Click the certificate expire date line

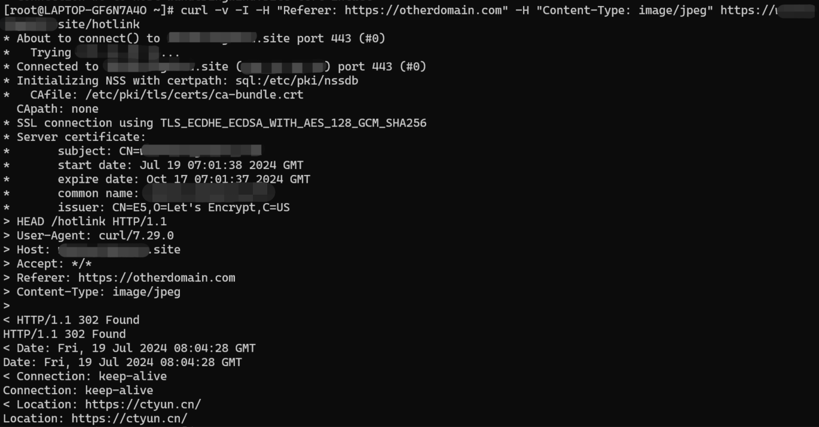(x=184, y=179)
